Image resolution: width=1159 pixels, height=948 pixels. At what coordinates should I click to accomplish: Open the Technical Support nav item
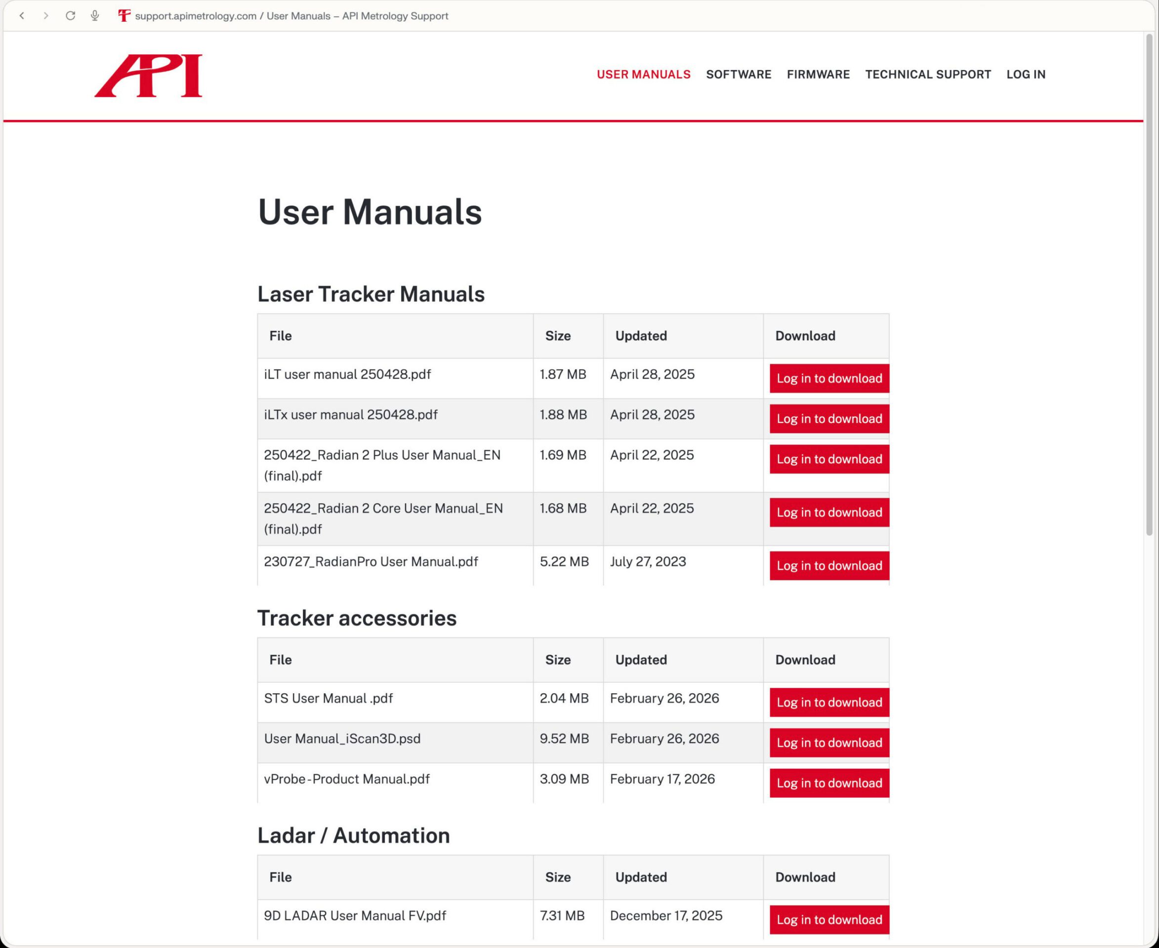click(x=928, y=74)
